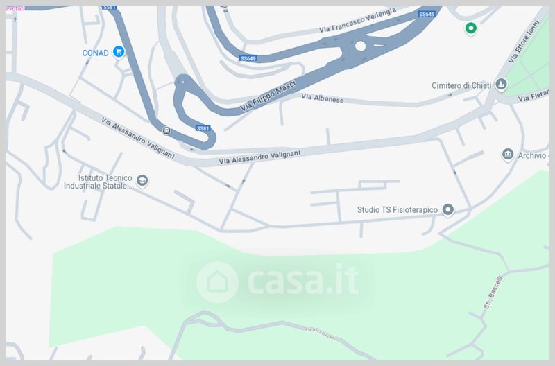Select Istituto Tecnico Industriale school icon
This screenshot has width=555, height=366.
coord(142,180)
